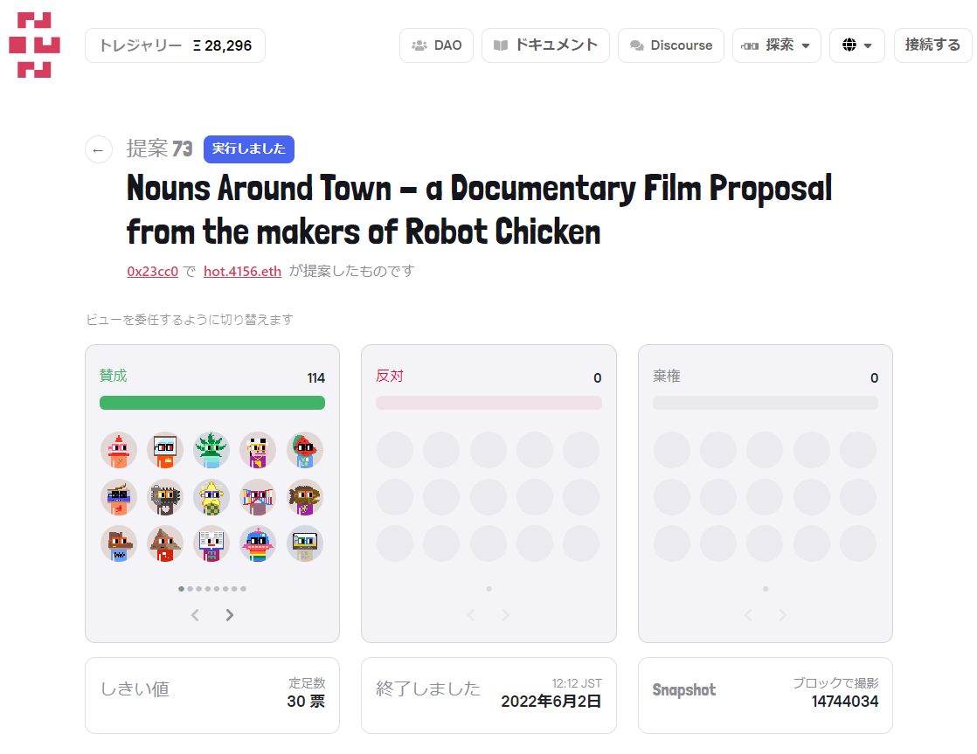The image size is (977, 754).
Task: Select the checkered-head noun in purple shirt
Action: 258,450
